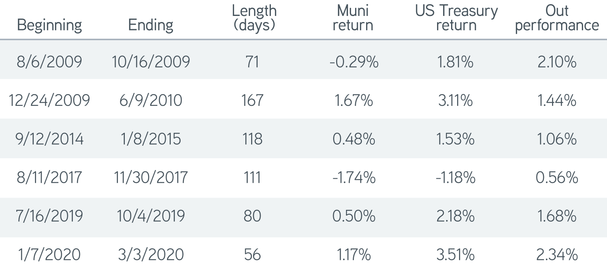
Task: Click the Length (days) column header
Action: [x=254, y=18]
